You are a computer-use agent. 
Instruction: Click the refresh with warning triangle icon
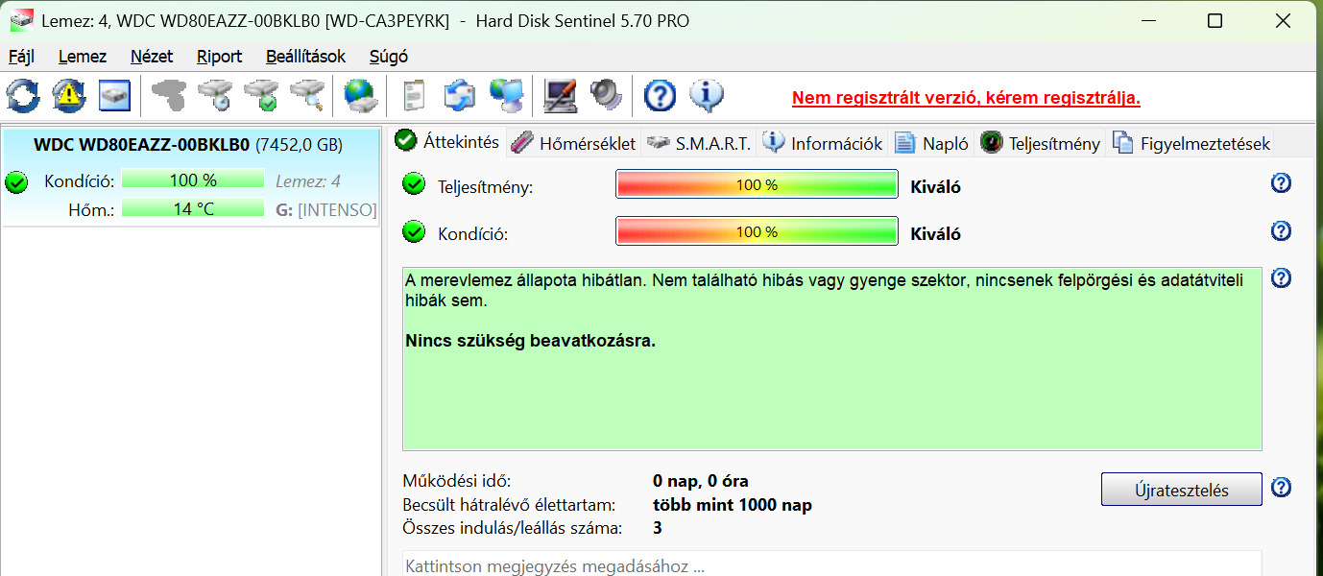click(69, 95)
